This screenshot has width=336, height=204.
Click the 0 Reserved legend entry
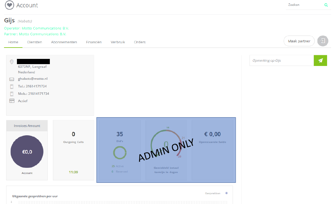120,172
